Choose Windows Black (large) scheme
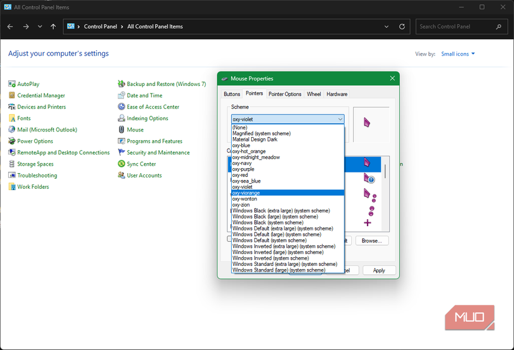 coord(287,217)
